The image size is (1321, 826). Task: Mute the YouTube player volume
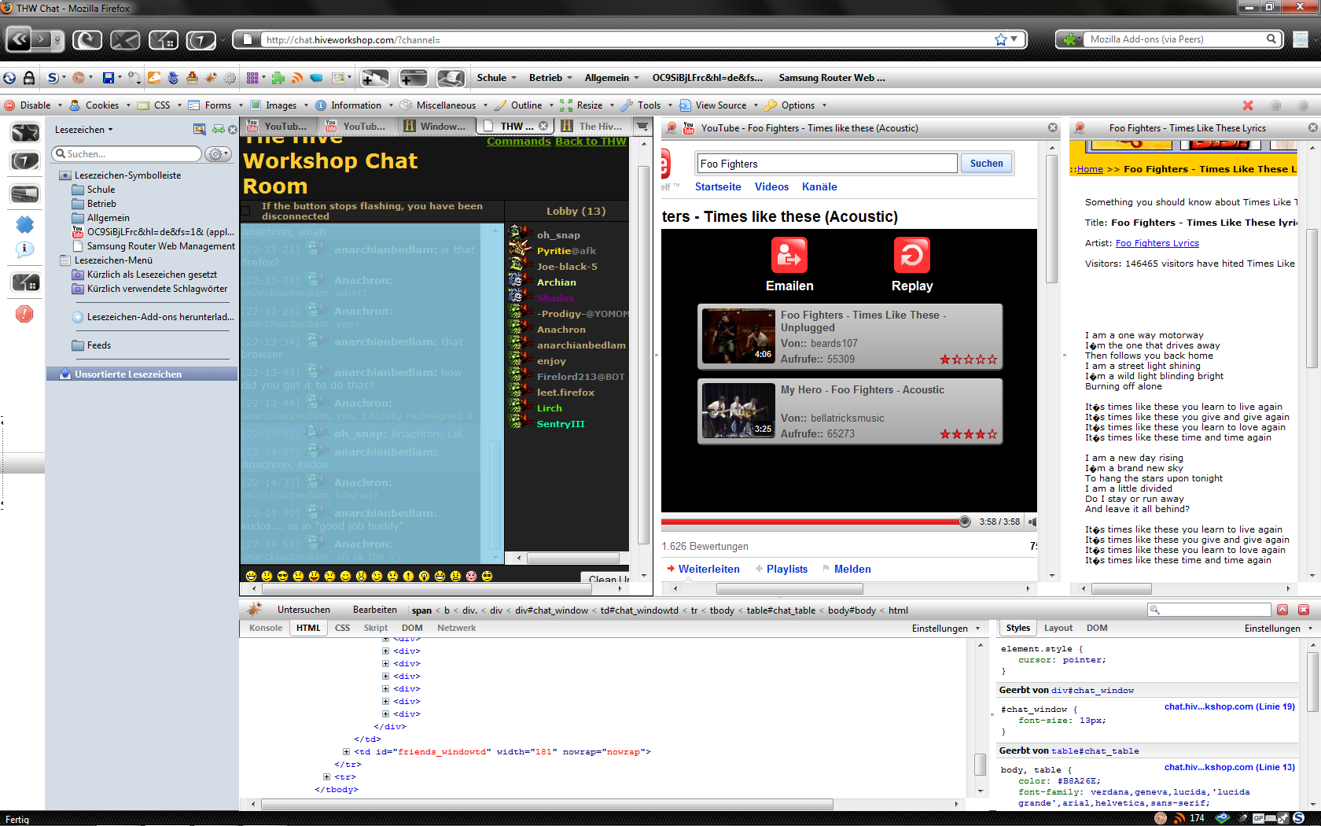pos(1032,522)
